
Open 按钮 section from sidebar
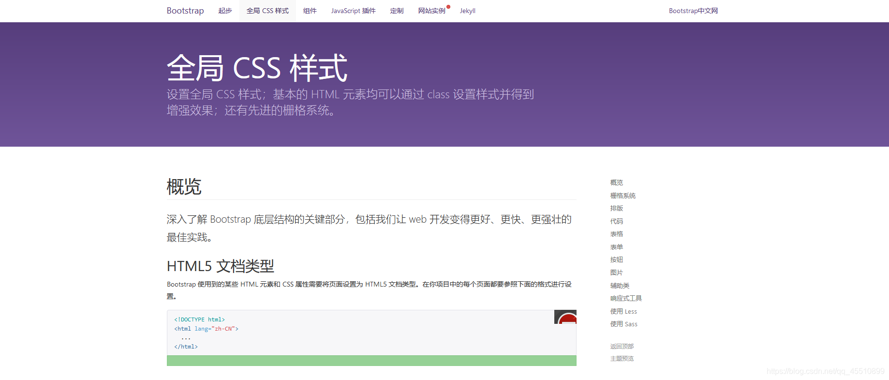click(x=616, y=259)
